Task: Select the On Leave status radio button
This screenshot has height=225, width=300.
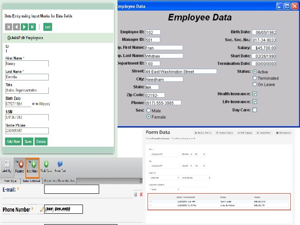Action: 255,84
